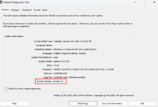Click the Help button
The width and height of the screenshot is (158, 107).
click(15, 103)
